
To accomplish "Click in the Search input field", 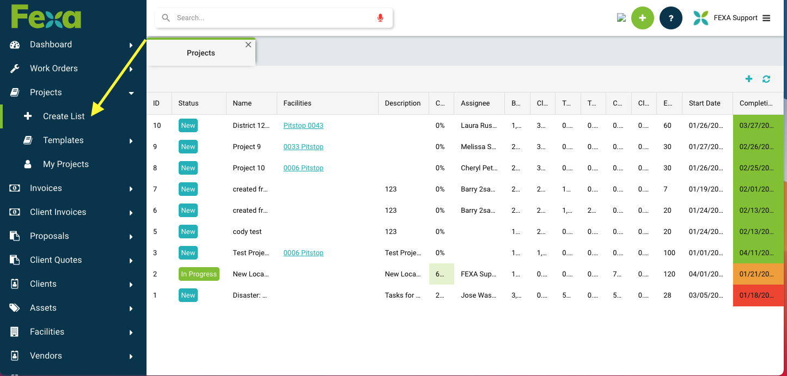I will (272, 18).
